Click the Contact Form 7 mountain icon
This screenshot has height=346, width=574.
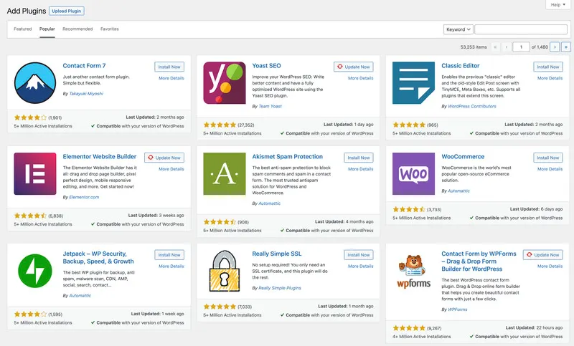pos(35,83)
